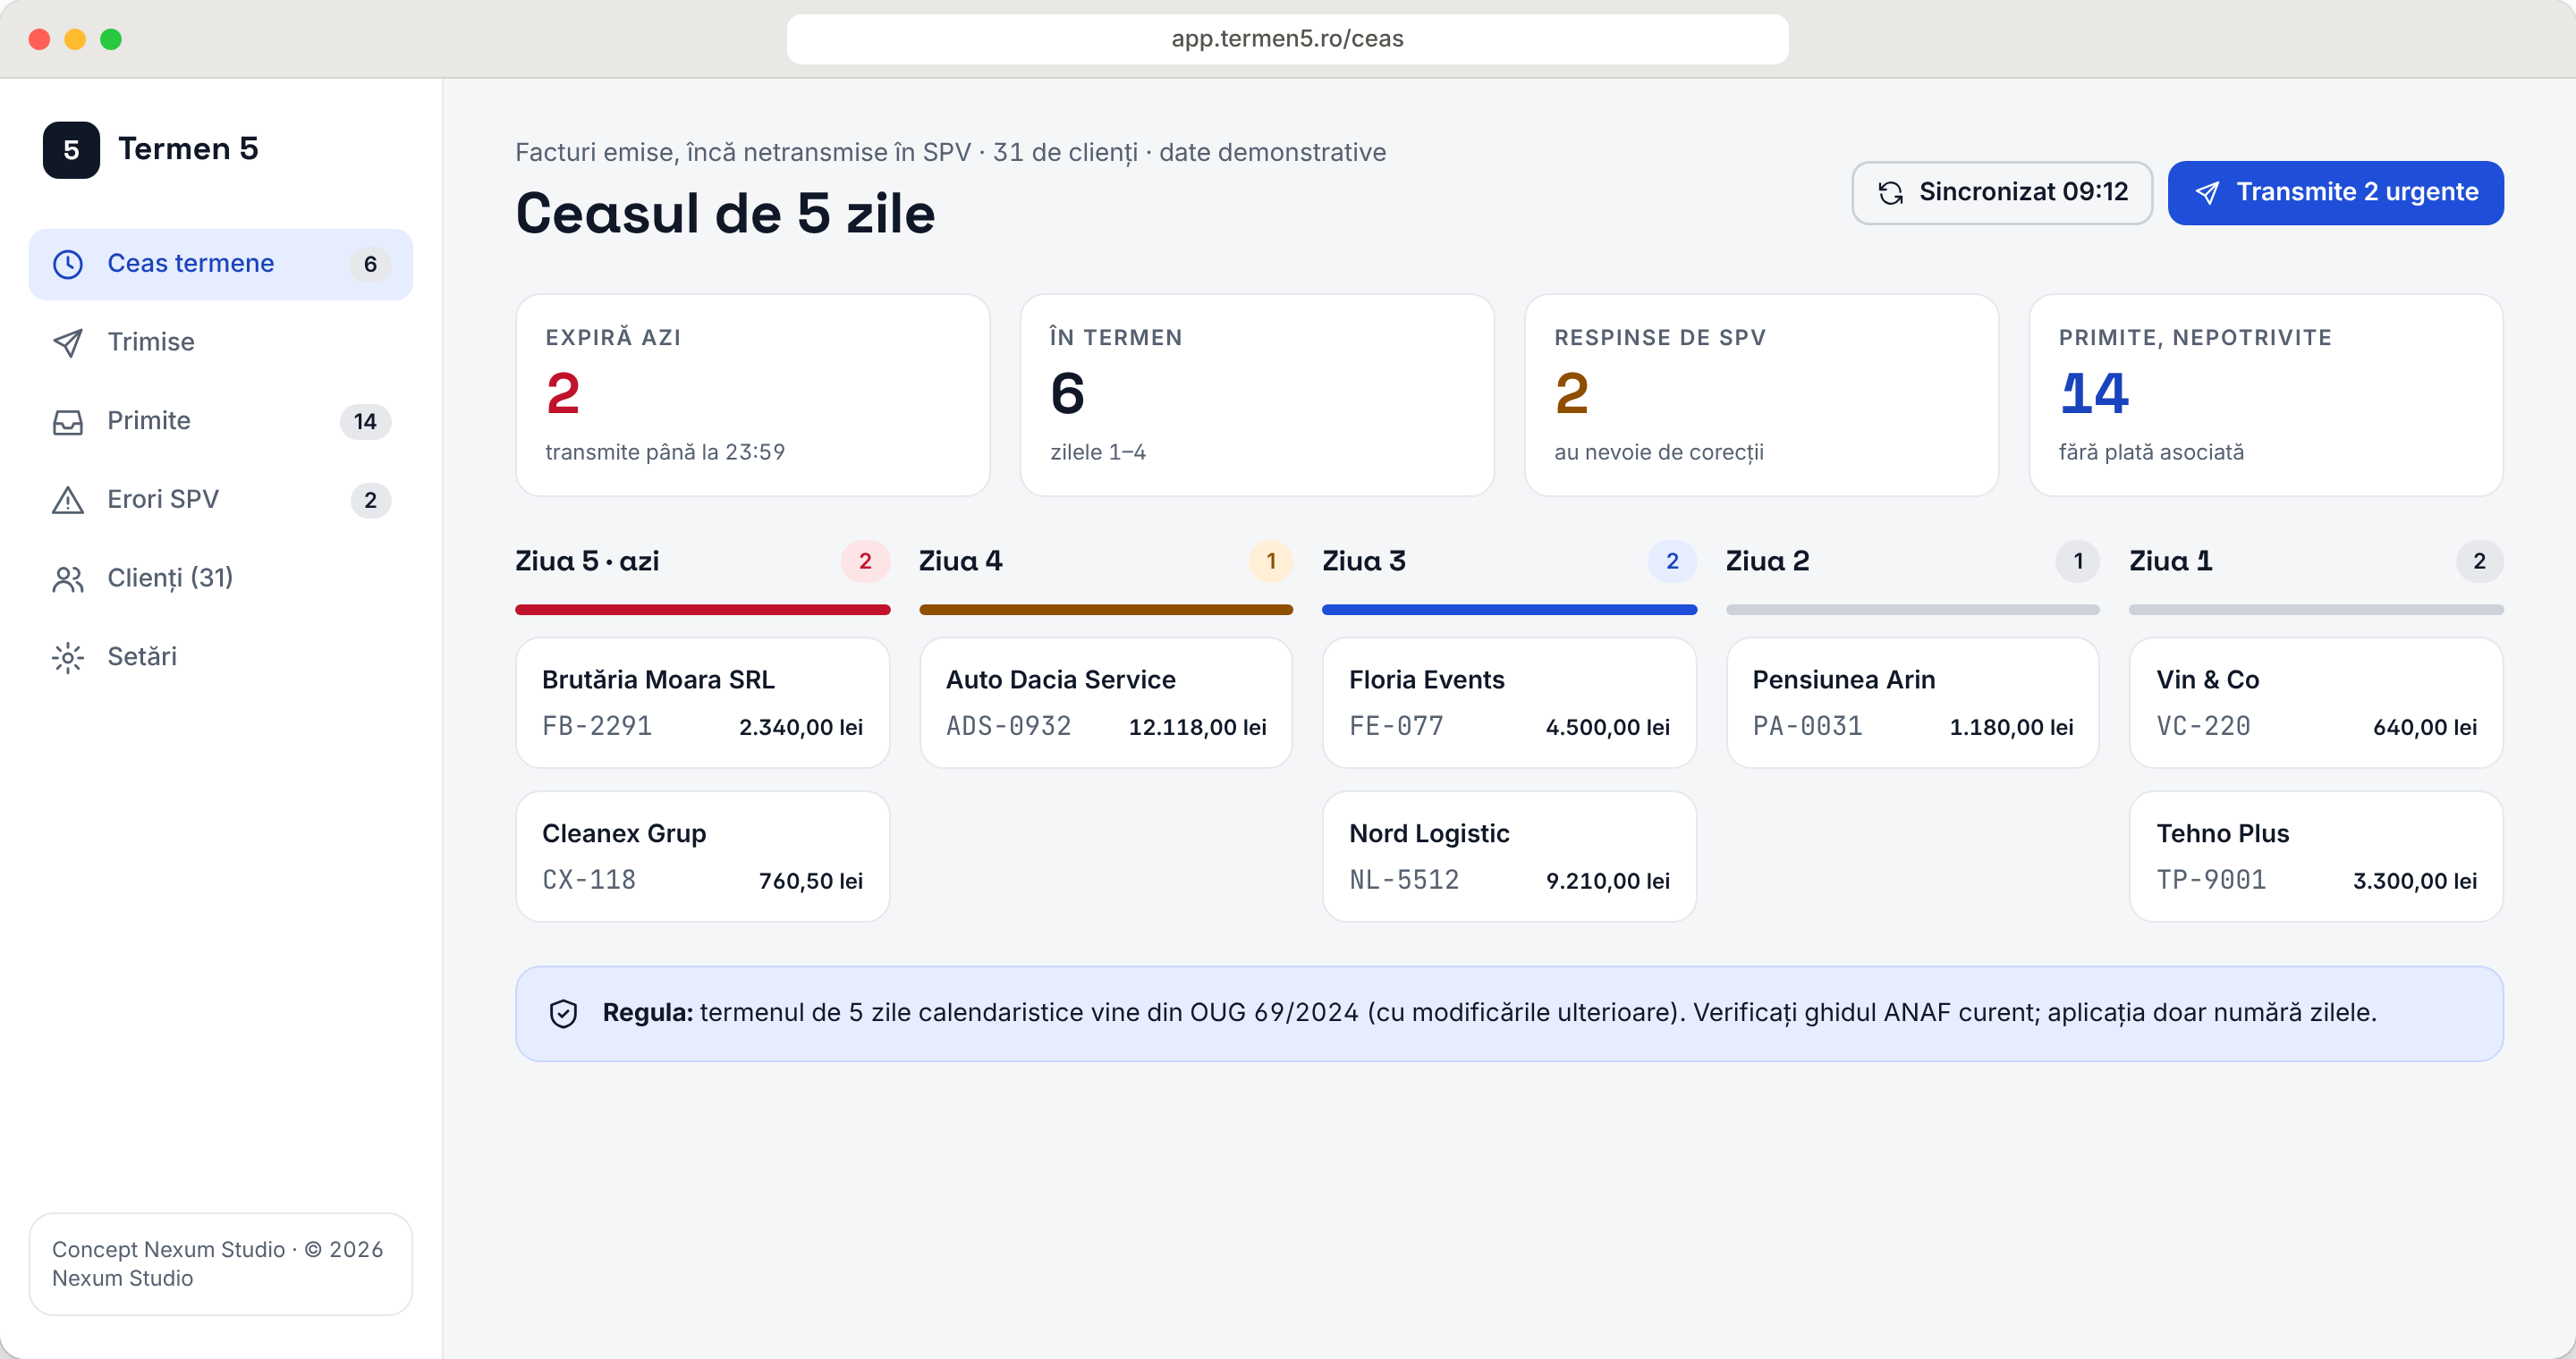Viewport: 2576px width, 1359px height.
Task: Click the inbox icon beside Primite
Action: 68,422
